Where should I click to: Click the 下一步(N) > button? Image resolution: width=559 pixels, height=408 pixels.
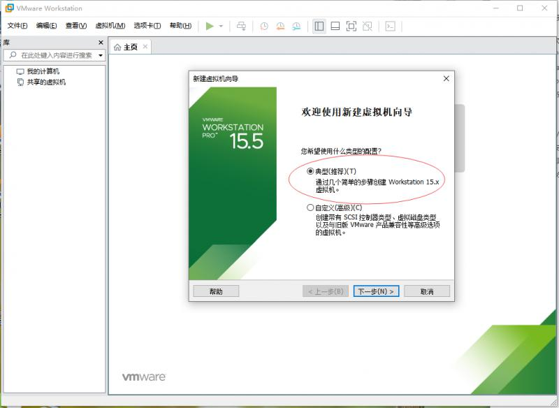pyautogui.click(x=376, y=291)
